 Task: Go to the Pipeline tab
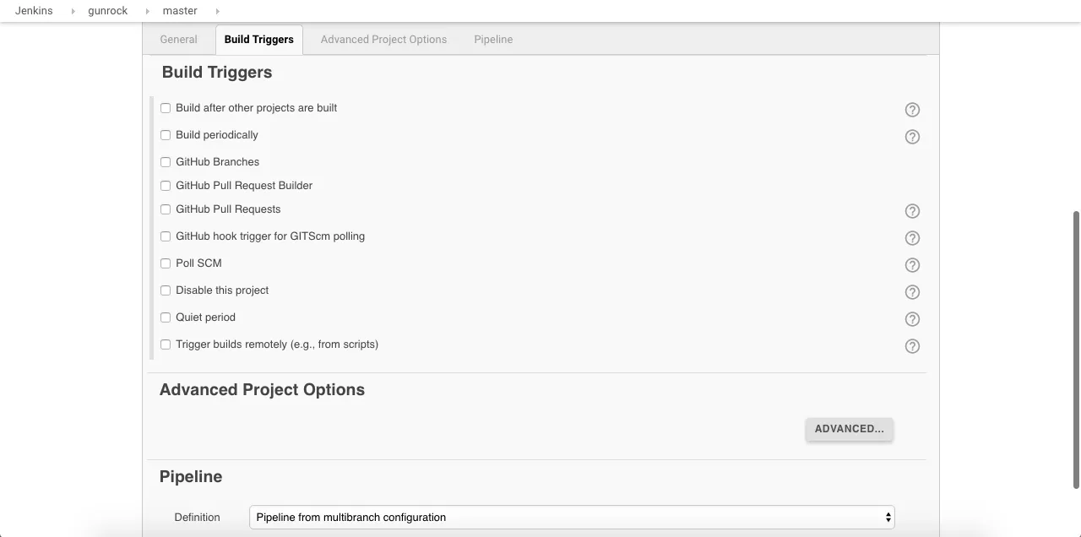click(x=493, y=40)
